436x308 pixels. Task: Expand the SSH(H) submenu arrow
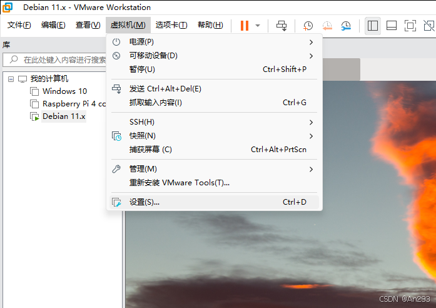311,123
